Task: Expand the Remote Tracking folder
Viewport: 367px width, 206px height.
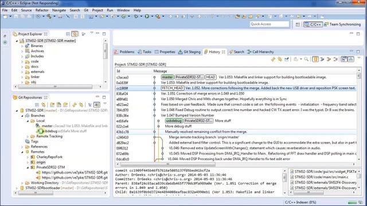Action: click(28, 136)
